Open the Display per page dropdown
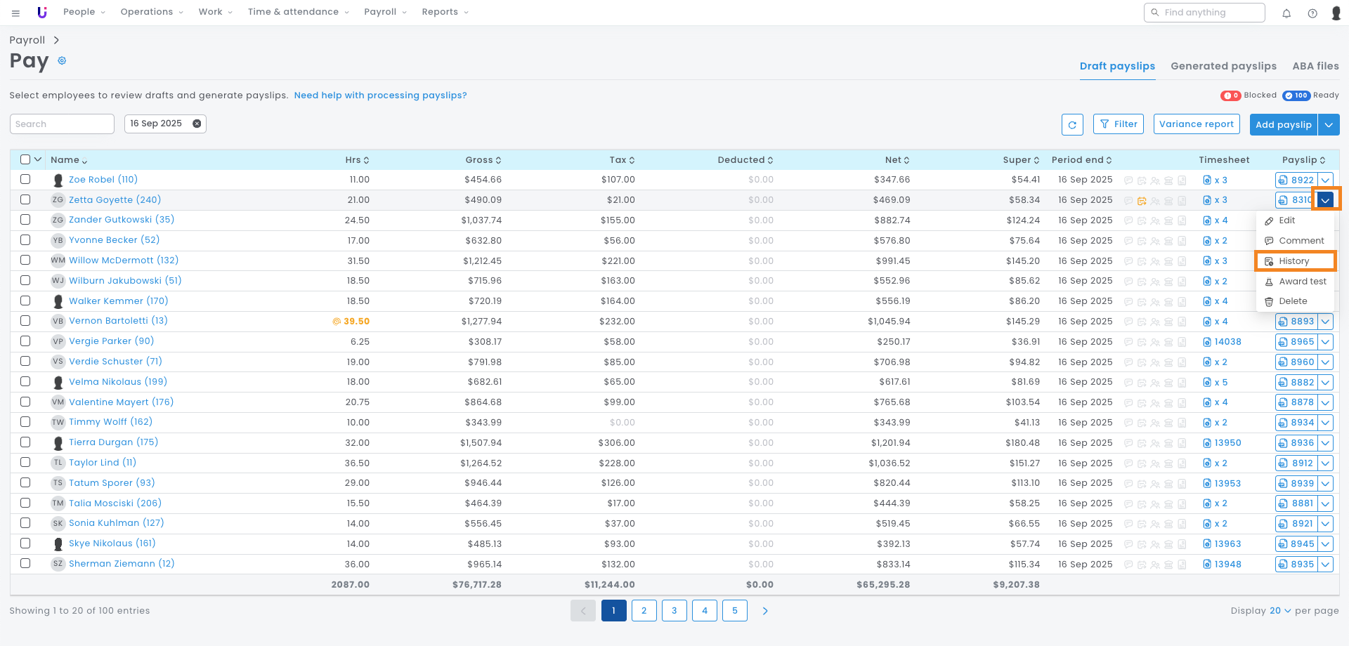Viewport: 1349px width, 646px height. tap(1279, 611)
